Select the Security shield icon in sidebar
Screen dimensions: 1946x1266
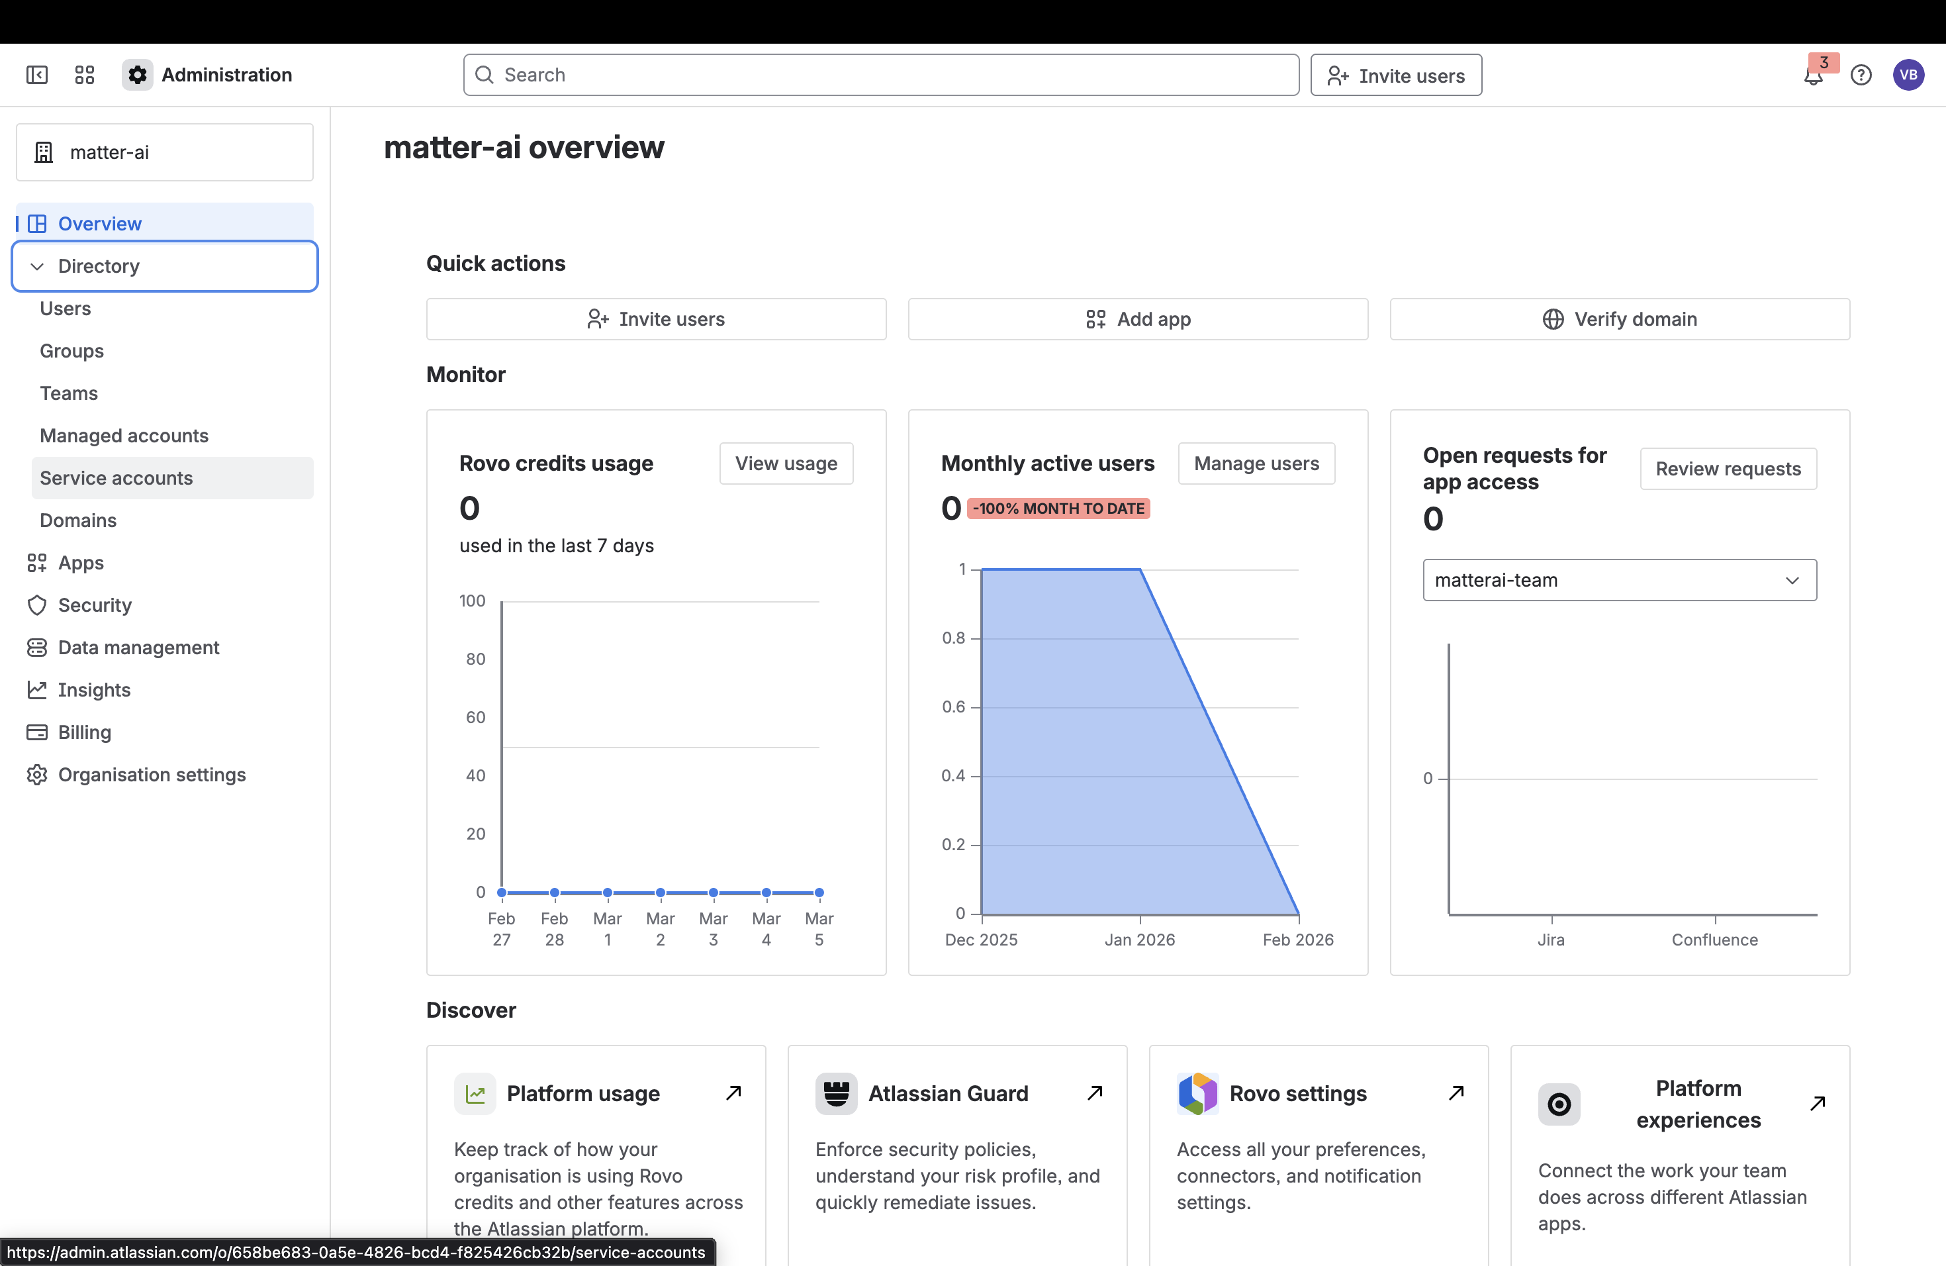pyautogui.click(x=37, y=605)
